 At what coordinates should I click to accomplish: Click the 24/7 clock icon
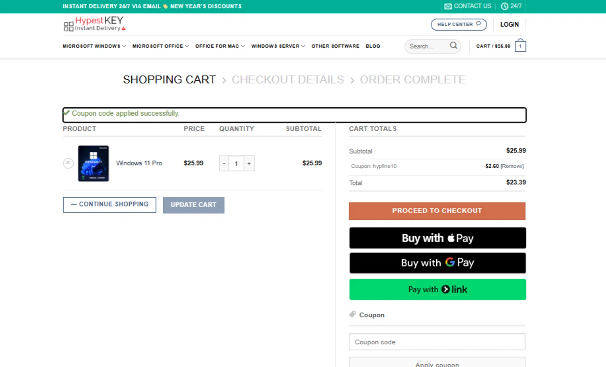(504, 6)
